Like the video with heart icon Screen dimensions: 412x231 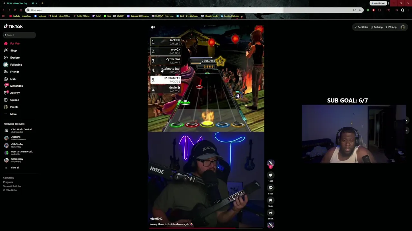271,175
